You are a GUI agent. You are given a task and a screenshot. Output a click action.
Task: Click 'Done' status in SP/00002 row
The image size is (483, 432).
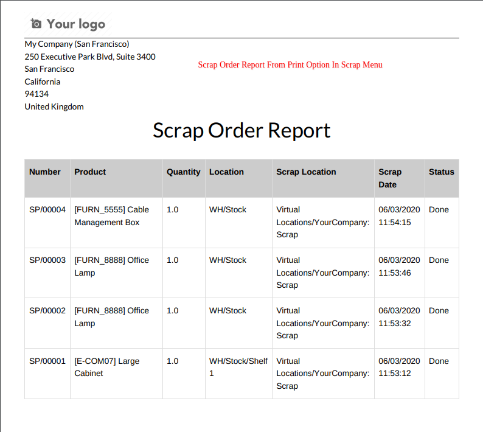click(439, 311)
